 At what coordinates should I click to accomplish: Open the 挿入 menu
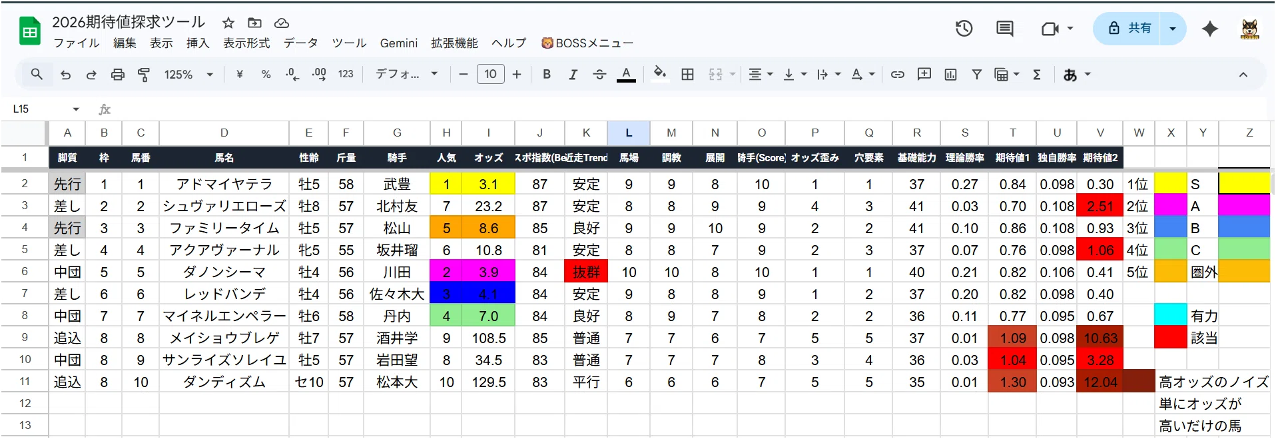pyautogui.click(x=198, y=43)
